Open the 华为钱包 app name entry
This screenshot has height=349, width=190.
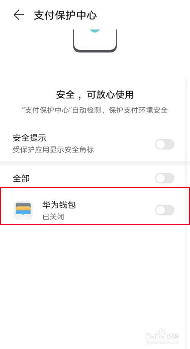pyautogui.click(x=59, y=205)
